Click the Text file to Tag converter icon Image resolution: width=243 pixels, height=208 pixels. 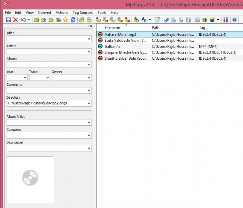(120, 20)
